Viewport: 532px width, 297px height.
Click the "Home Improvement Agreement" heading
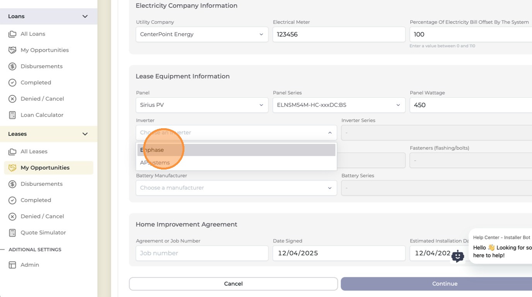(x=186, y=224)
